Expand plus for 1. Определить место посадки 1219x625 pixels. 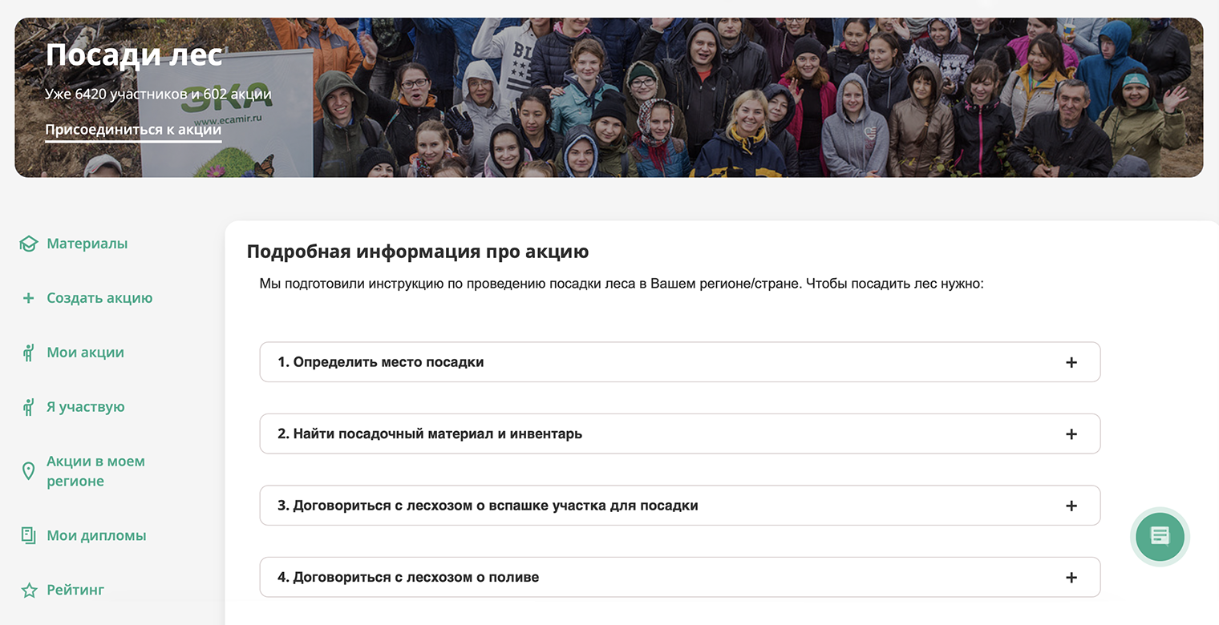point(1071,362)
